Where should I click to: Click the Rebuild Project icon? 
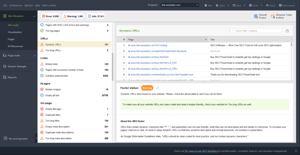(x=256, y=16)
